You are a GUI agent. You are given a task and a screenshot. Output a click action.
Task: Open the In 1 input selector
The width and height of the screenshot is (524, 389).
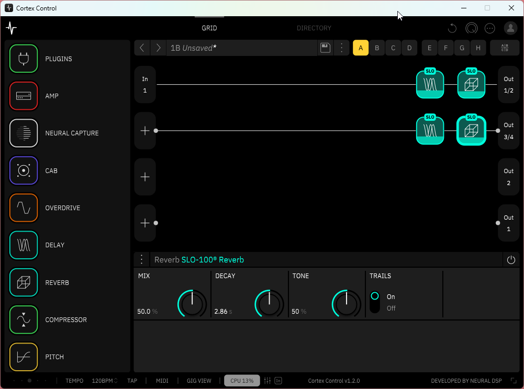coord(144,85)
